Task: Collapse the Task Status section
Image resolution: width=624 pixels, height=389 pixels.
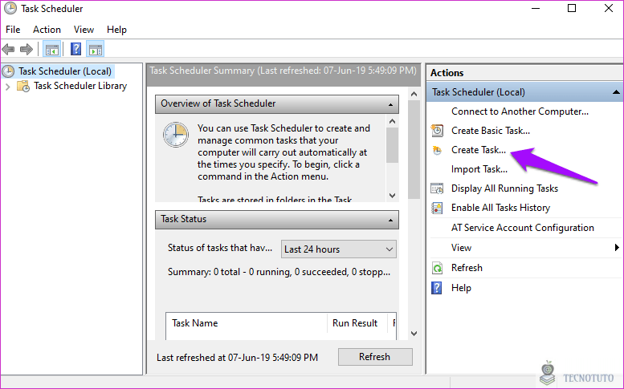Action: point(390,220)
